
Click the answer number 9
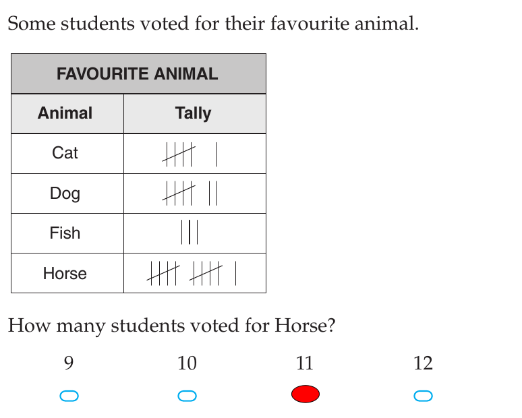pos(69,363)
